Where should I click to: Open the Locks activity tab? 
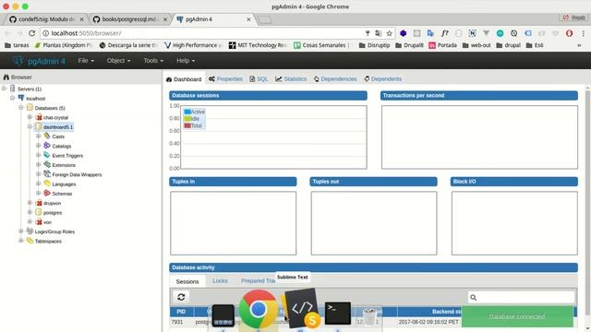pos(220,280)
